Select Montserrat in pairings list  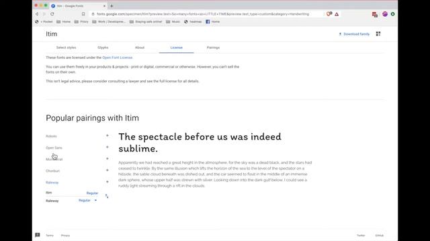click(x=54, y=159)
